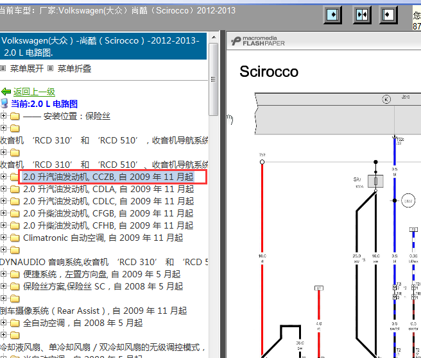The image size is (421, 358).
Task: Select 2.0 升汽油发动机, CDLC item
Action: (x=108, y=201)
